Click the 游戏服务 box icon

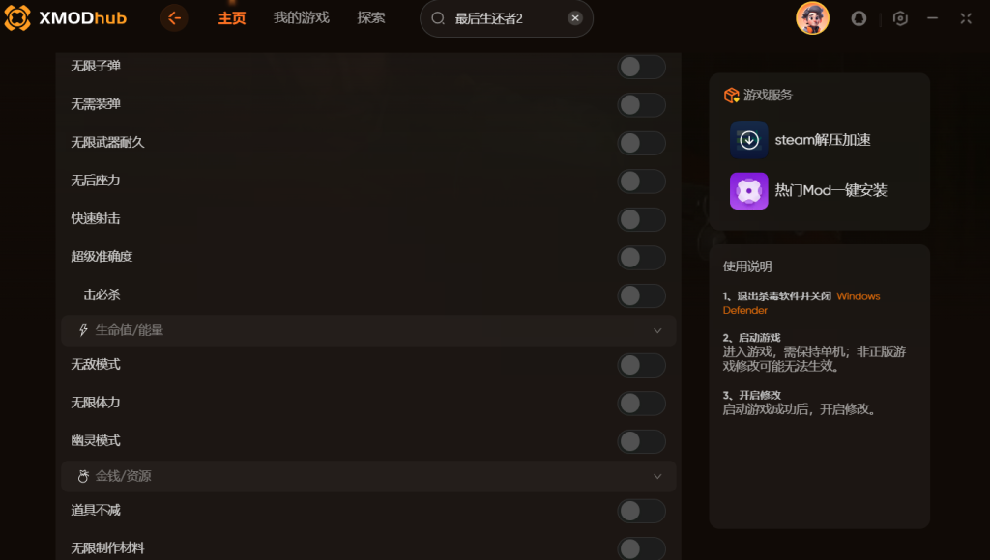point(731,96)
